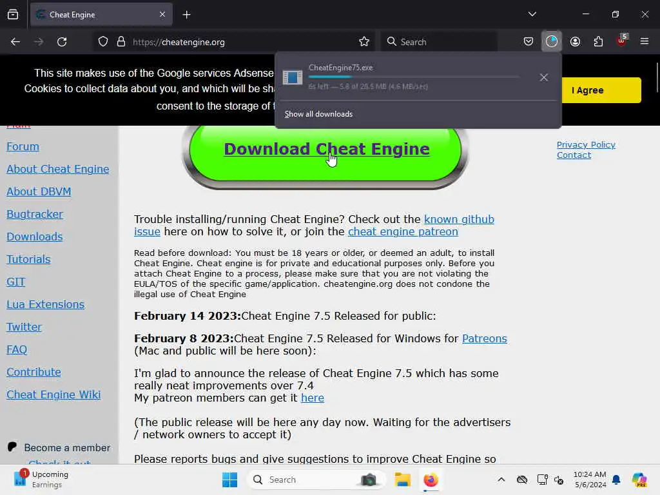The width and height of the screenshot is (660, 495).
Task: Open the FAQ link
Action: tap(17, 350)
